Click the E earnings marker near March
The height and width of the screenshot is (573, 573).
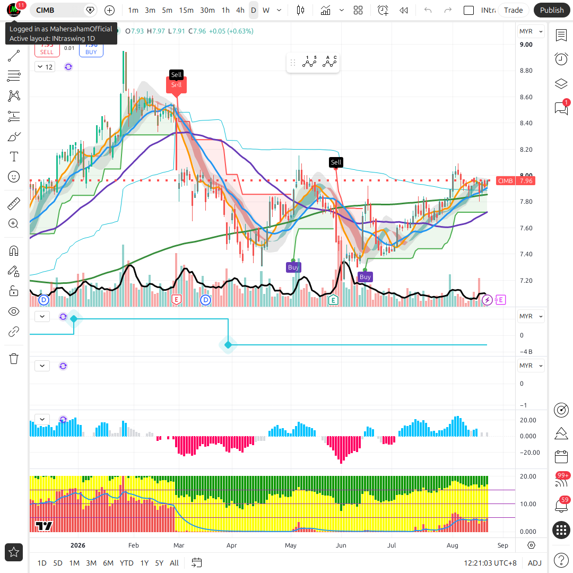pos(177,300)
